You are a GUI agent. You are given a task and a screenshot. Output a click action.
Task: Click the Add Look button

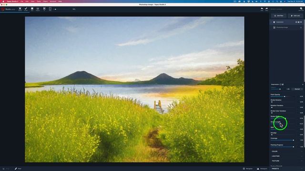[x=295, y=16]
